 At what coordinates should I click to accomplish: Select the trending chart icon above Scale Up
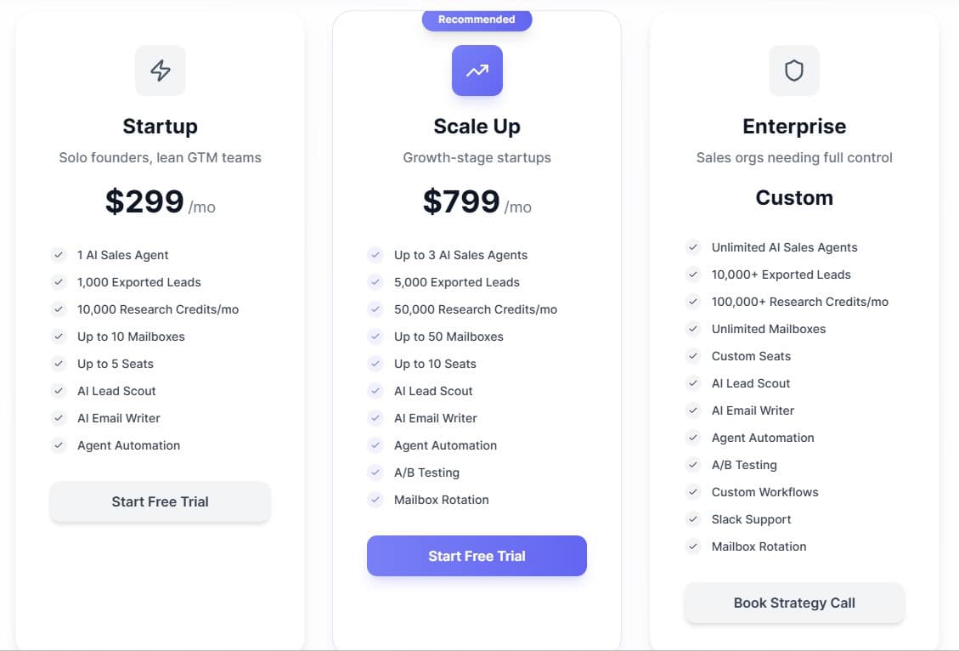[x=477, y=71]
